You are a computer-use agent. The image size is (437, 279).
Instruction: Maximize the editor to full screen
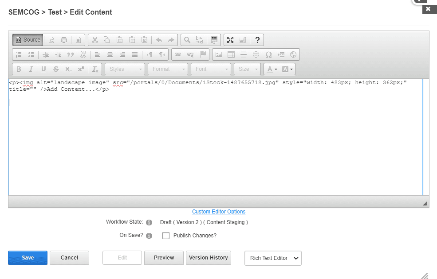[x=230, y=39]
